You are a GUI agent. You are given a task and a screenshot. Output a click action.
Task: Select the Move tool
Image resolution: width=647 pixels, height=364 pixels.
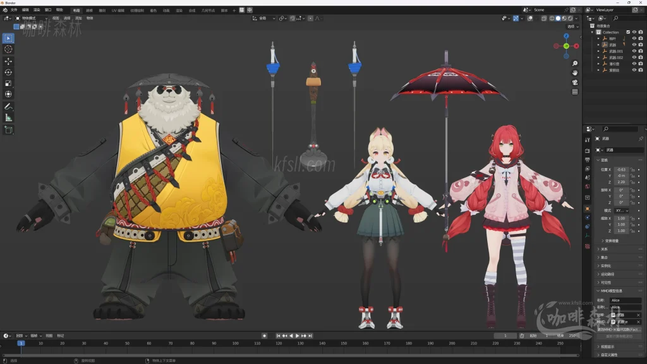(x=8, y=61)
